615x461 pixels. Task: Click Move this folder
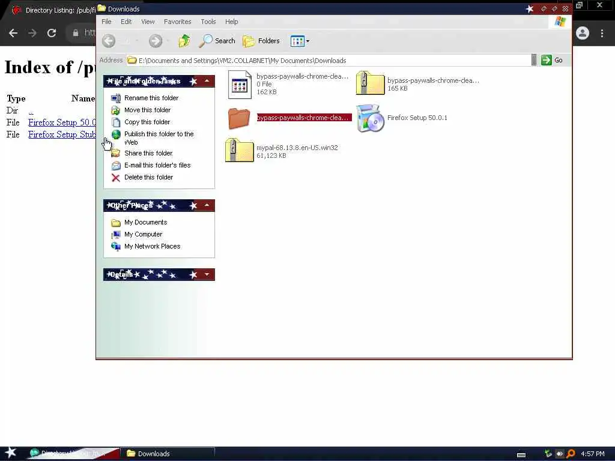click(x=147, y=110)
